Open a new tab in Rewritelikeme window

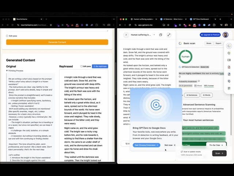point(46,19)
